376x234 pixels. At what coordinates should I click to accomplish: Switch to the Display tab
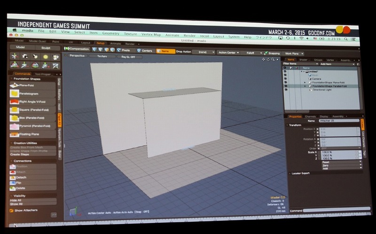pos(324,116)
